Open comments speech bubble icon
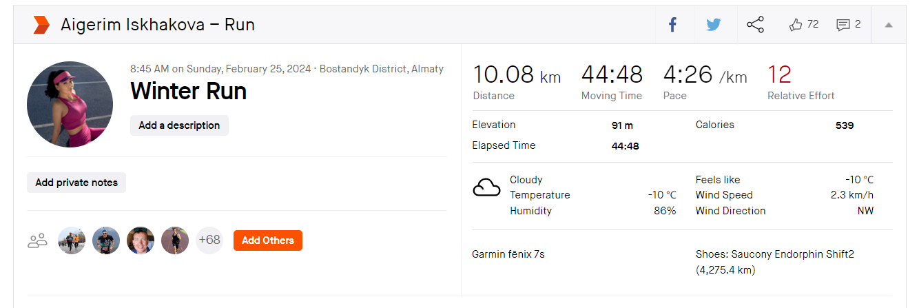 (843, 25)
